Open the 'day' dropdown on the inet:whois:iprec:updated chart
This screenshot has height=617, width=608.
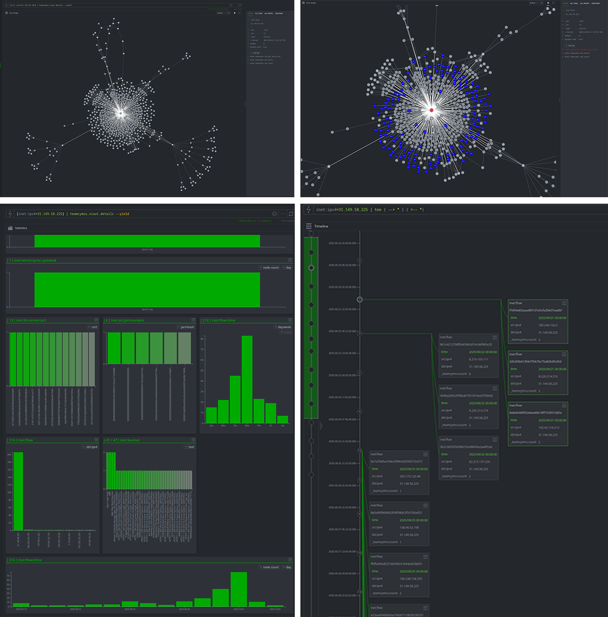coord(287,268)
